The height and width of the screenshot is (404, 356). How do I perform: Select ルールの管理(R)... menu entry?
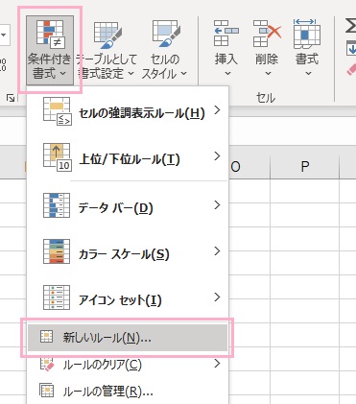pyautogui.click(x=128, y=391)
